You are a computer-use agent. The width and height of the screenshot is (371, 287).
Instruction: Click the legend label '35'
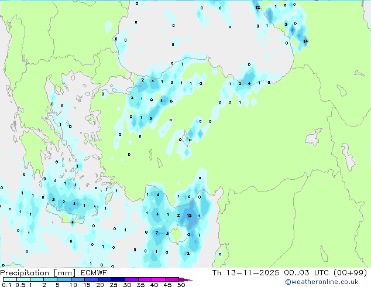pos(141,285)
